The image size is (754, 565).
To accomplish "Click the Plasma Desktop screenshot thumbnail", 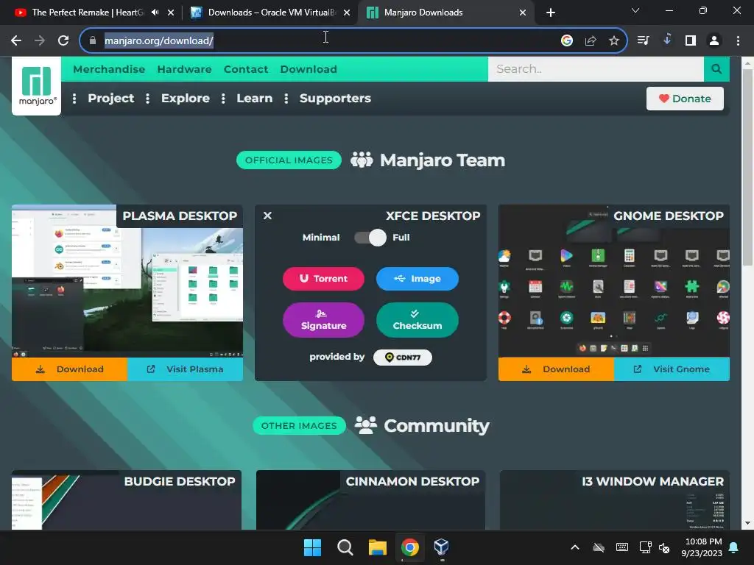I will (127, 281).
